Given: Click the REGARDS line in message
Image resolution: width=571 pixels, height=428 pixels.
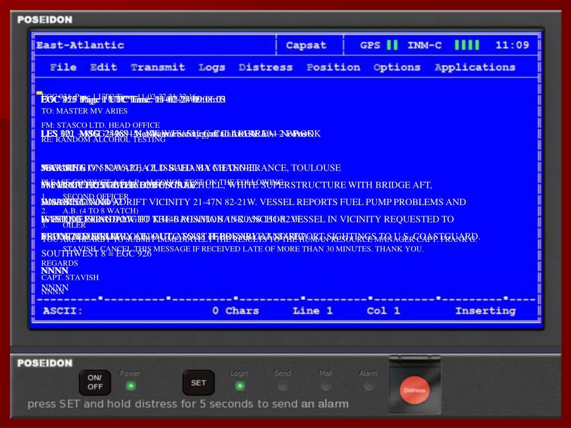Looking at the screenshot, I should (60, 263).
